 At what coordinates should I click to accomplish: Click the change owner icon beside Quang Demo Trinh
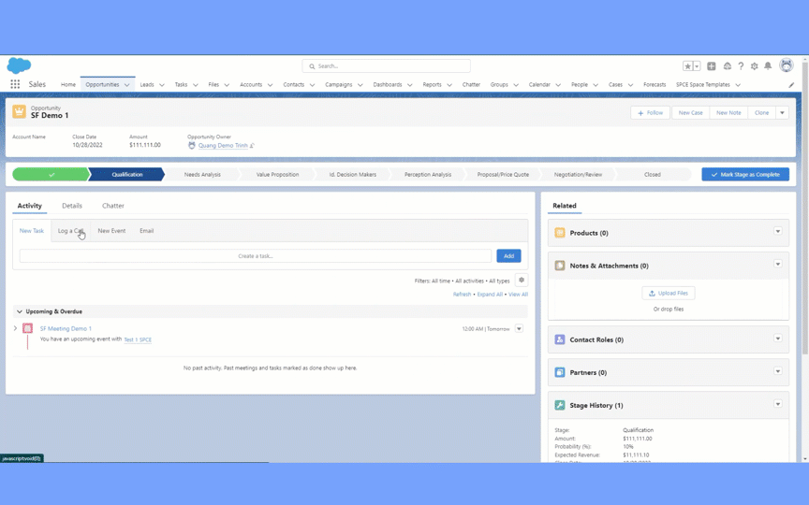click(252, 146)
